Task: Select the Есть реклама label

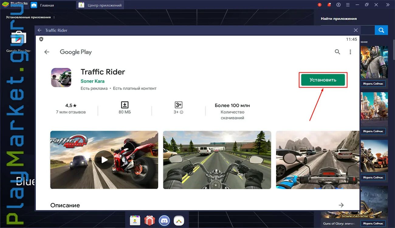Action: pos(94,88)
